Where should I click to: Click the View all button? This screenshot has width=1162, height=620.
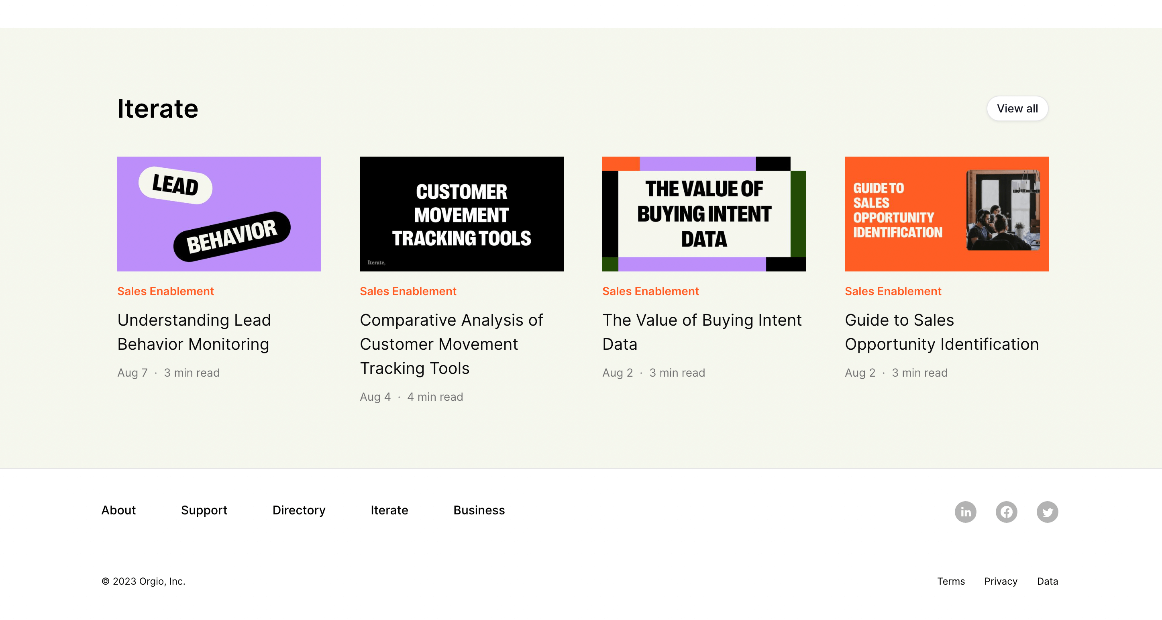tap(1017, 108)
